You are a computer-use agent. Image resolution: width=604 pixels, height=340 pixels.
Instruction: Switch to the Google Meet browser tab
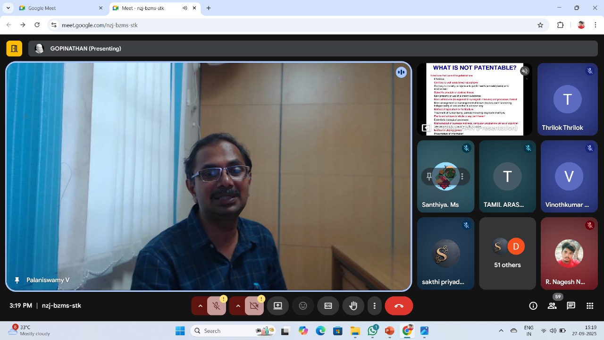(x=60, y=8)
